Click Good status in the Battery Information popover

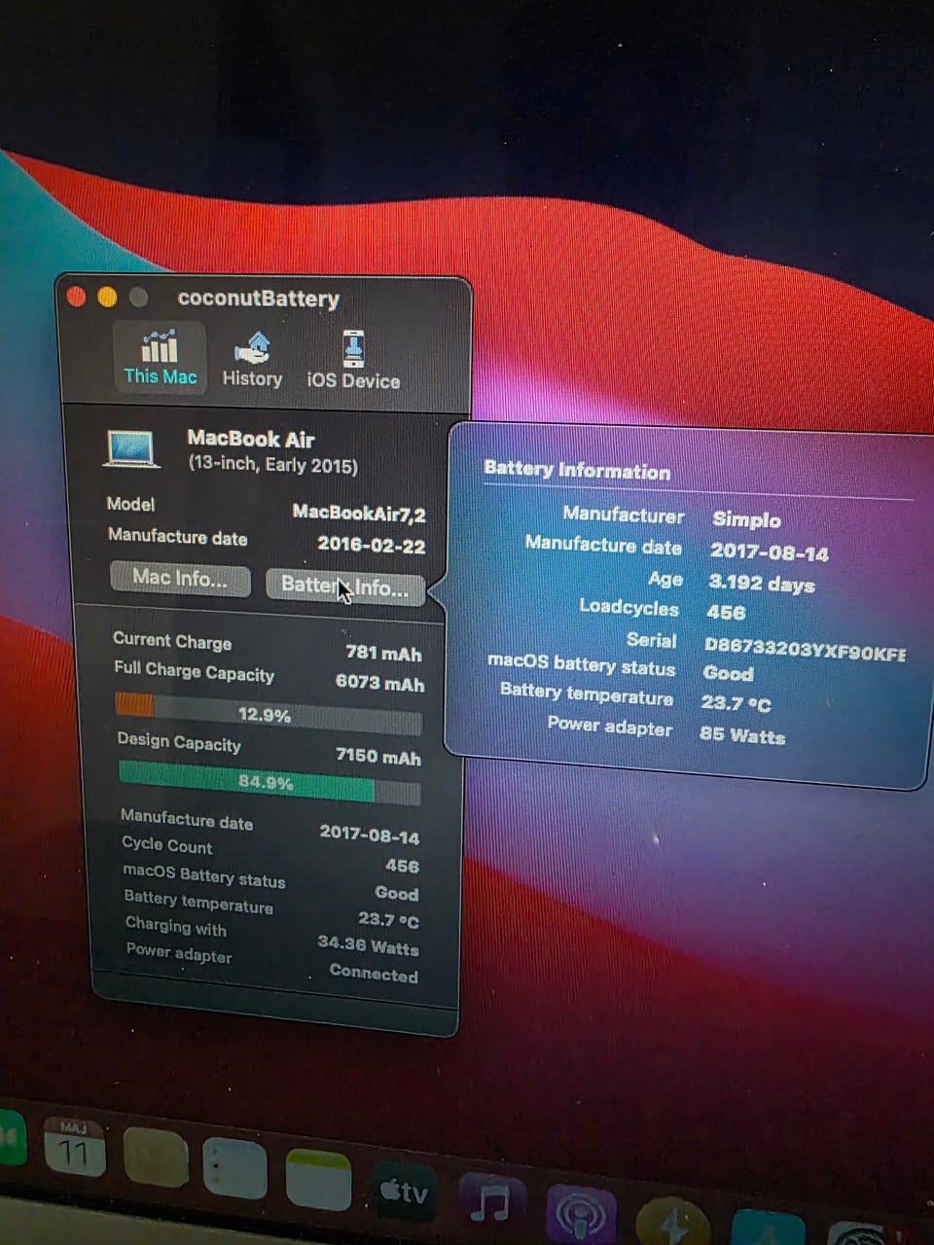pyautogui.click(x=728, y=672)
